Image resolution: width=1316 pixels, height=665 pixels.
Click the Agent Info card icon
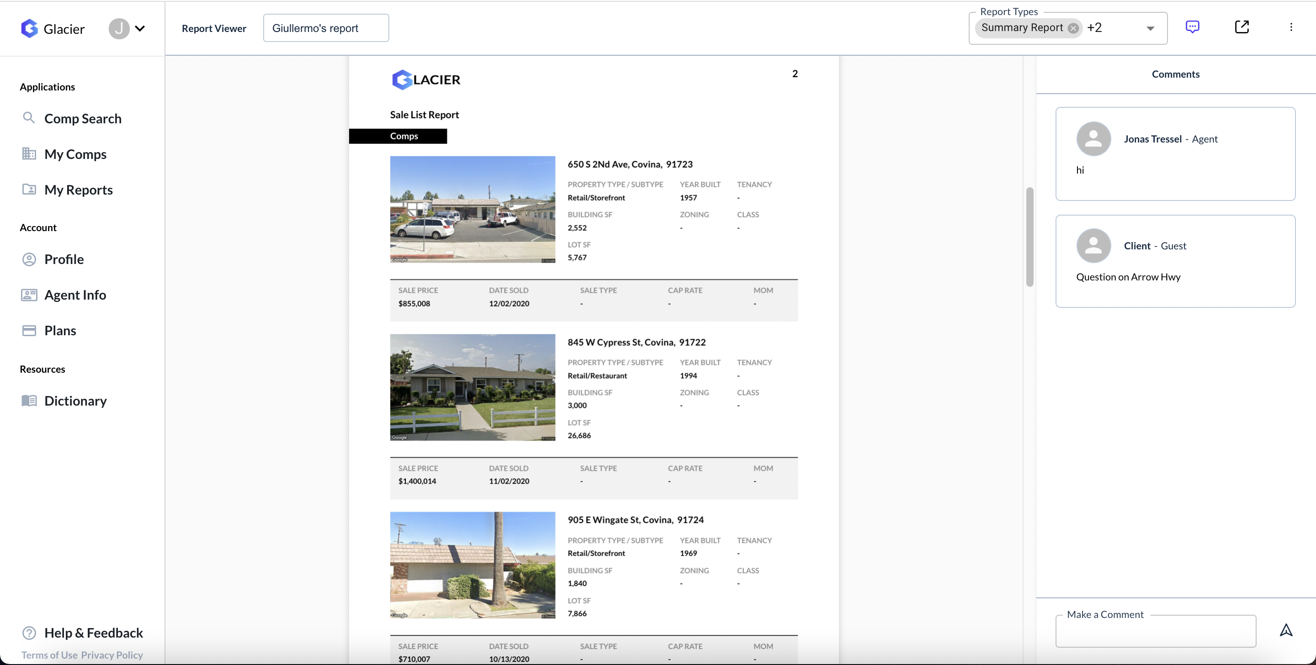tap(29, 295)
